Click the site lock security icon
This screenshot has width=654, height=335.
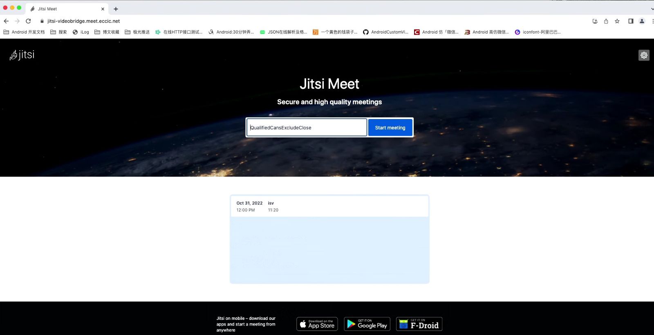coord(42,21)
